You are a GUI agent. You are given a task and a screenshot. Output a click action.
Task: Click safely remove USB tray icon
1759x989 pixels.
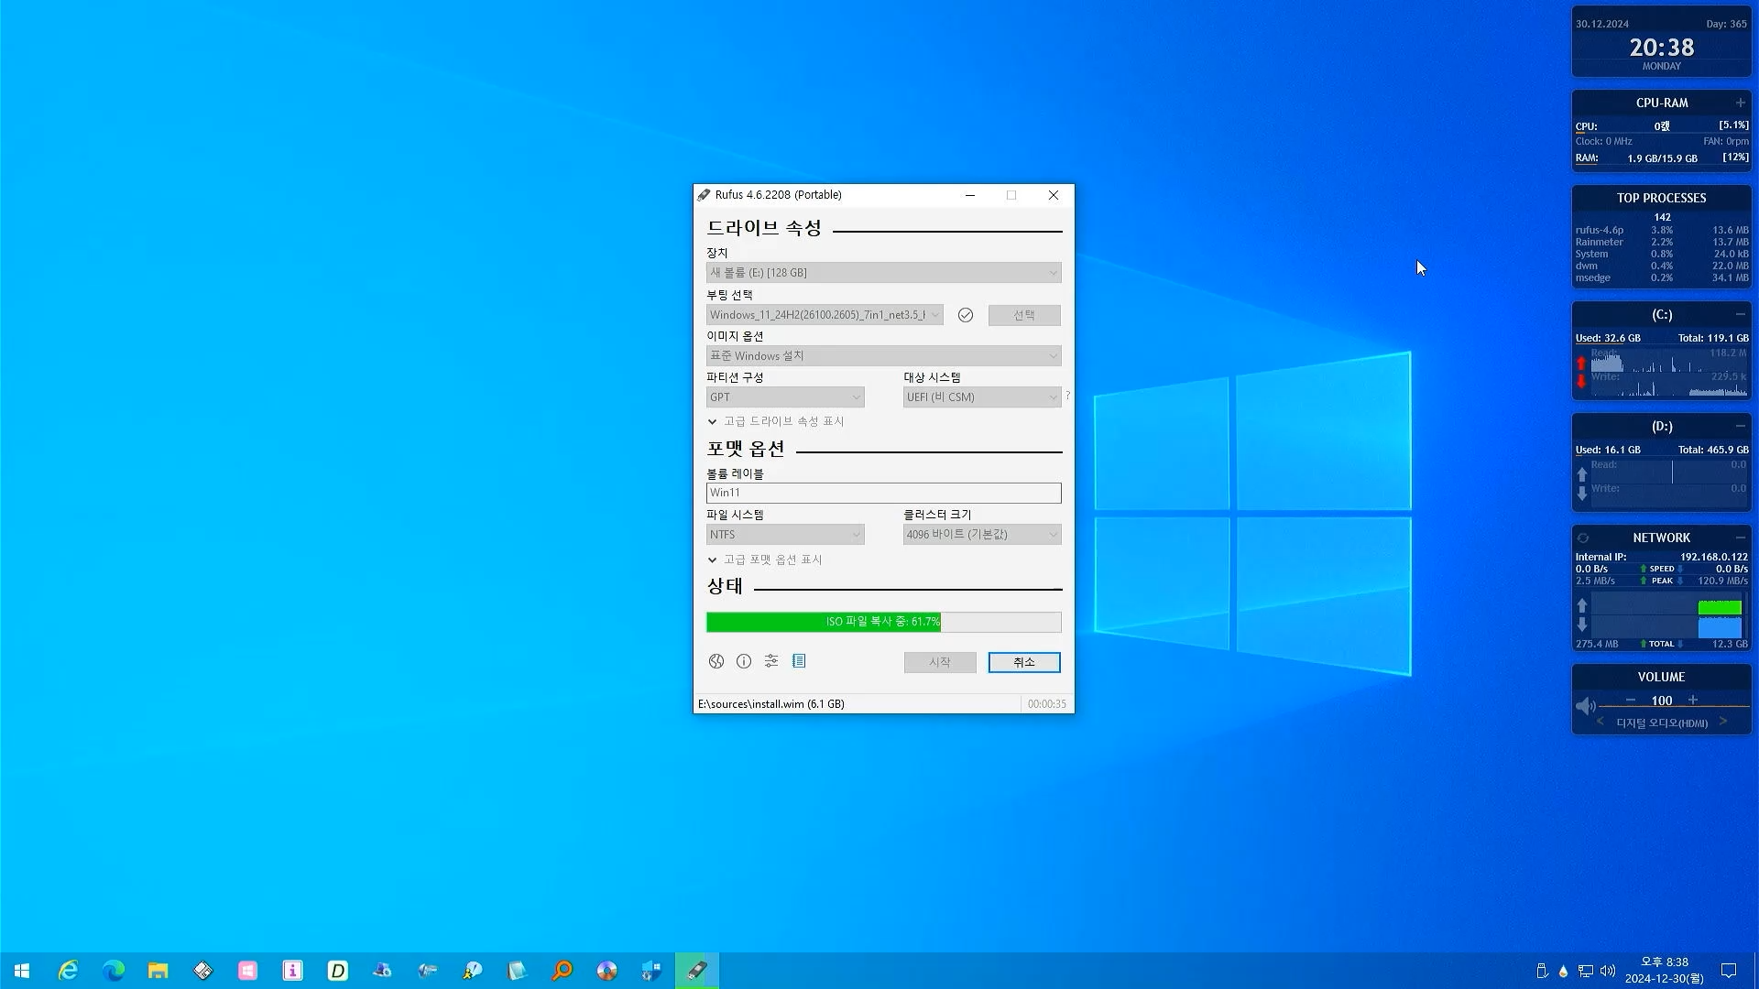point(1542,971)
